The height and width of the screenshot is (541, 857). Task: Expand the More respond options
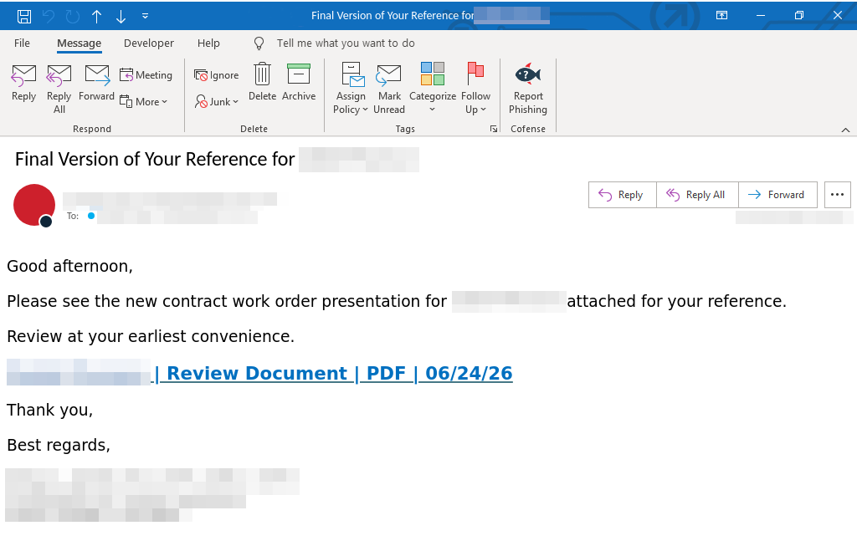(x=143, y=101)
